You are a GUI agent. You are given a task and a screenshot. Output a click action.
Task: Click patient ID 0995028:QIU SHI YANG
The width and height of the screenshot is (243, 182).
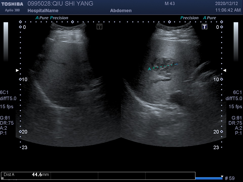point(60,4)
